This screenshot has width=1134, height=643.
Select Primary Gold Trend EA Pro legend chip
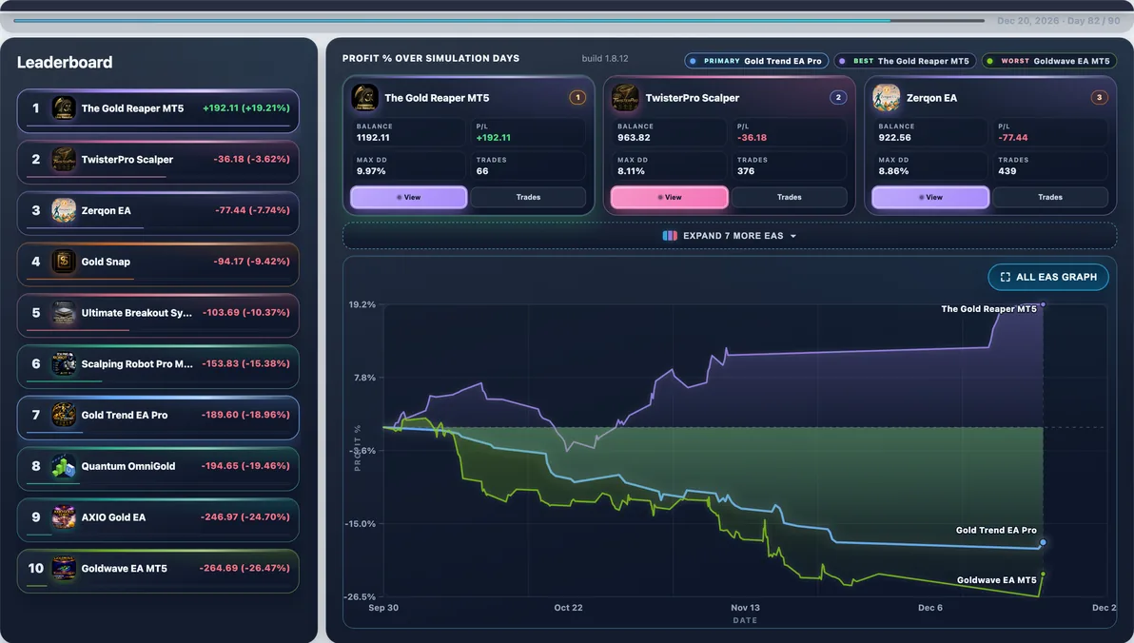pyautogui.click(x=756, y=61)
